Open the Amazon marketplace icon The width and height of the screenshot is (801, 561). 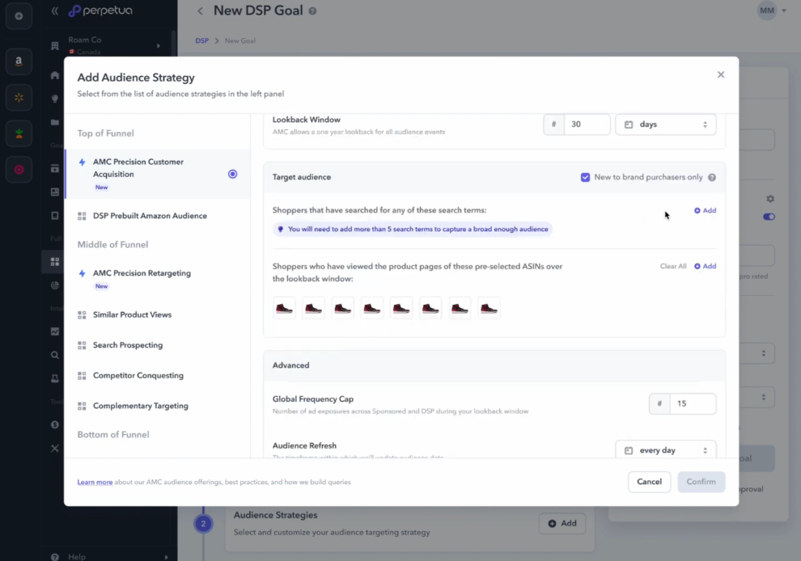pyautogui.click(x=19, y=61)
